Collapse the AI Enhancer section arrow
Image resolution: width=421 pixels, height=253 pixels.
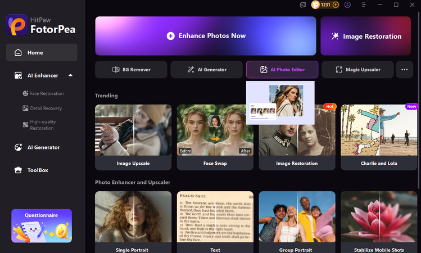[x=70, y=75]
